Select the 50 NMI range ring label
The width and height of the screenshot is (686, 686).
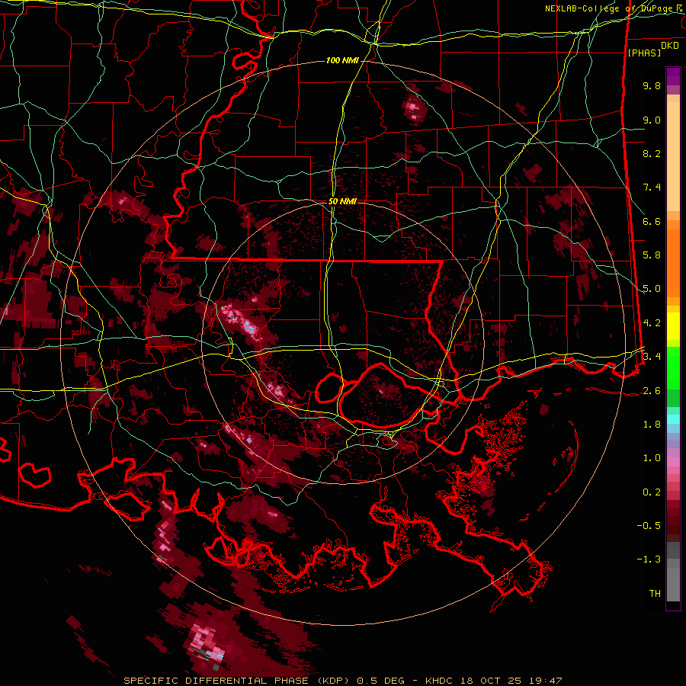[x=342, y=201]
